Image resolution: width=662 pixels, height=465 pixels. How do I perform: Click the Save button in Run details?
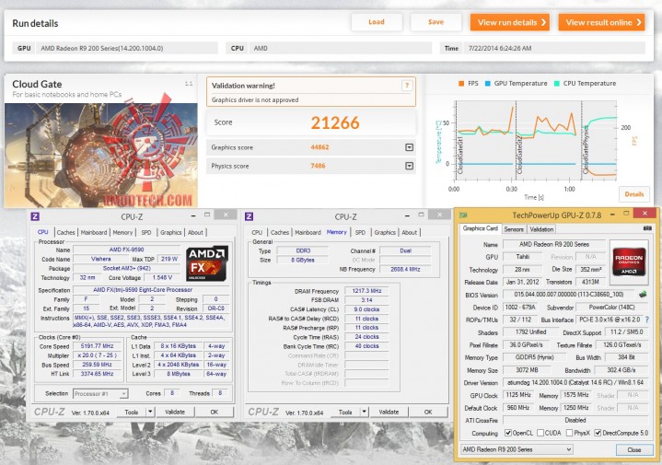436,22
